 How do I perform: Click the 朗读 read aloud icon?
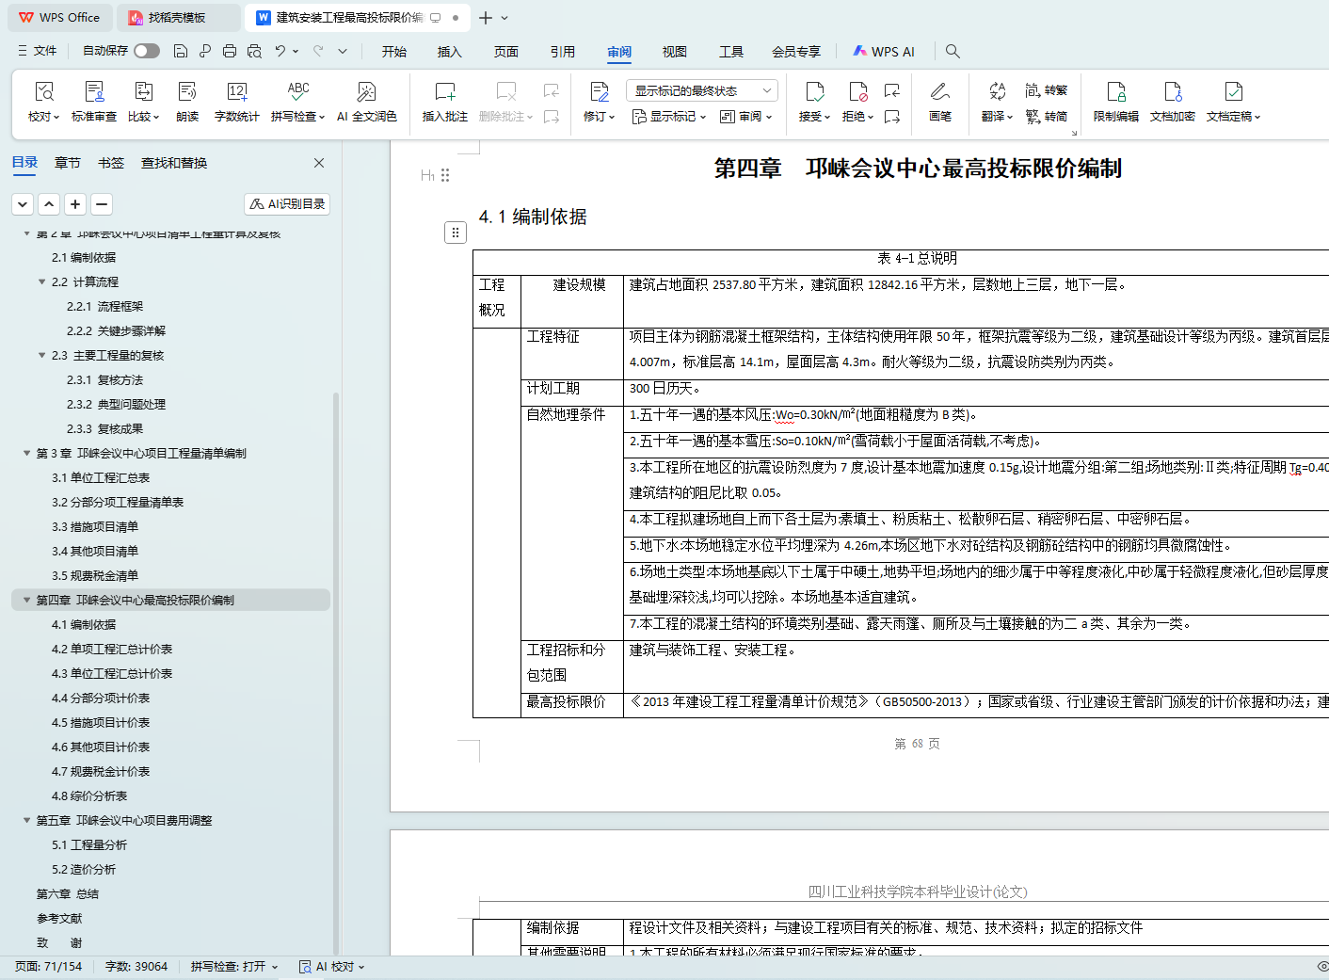point(187,92)
